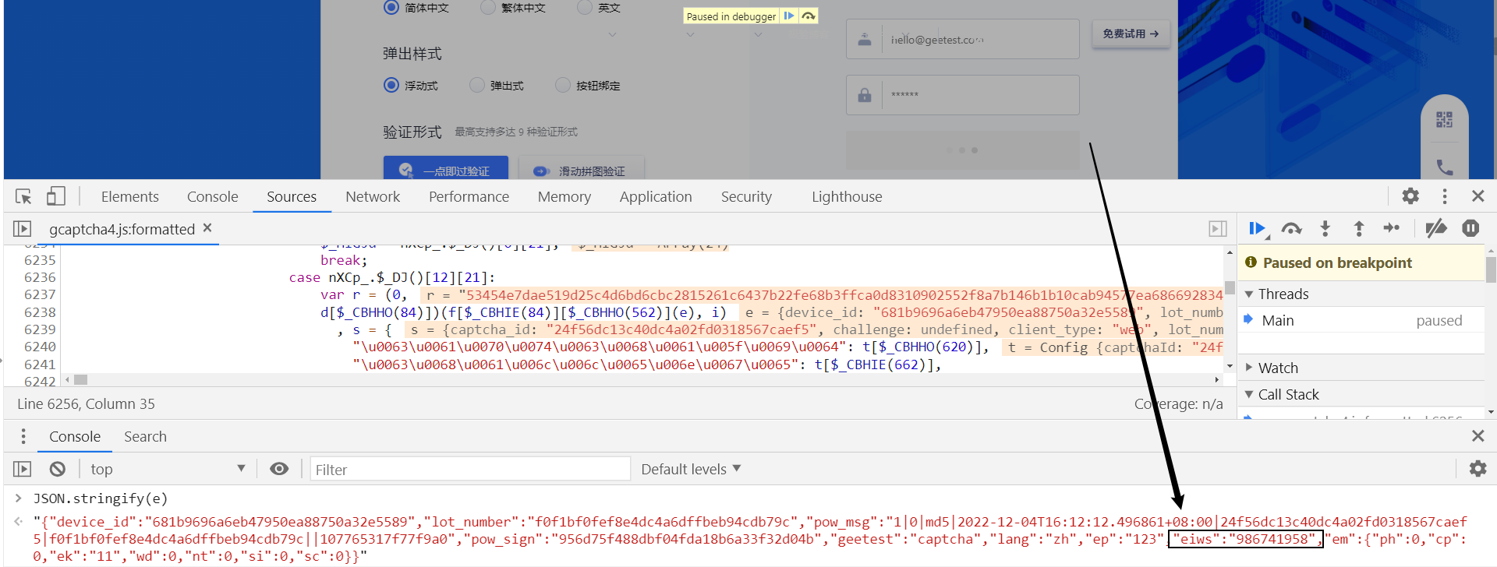The image size is (1497, 567).
Task: Select the 弹出式 radio option
Action: 477,85
